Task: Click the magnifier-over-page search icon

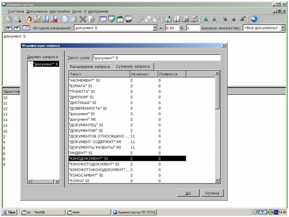Action: pos(74,19)
